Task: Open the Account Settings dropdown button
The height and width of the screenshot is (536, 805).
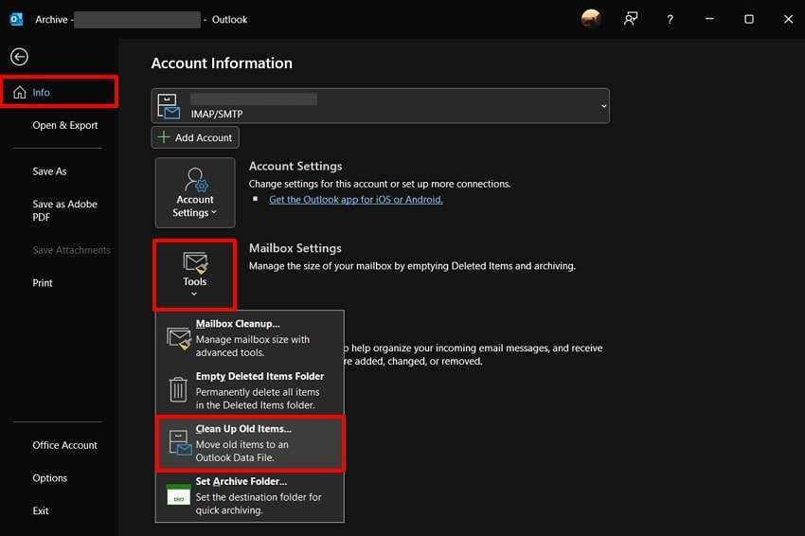Action: coord(195,192)
